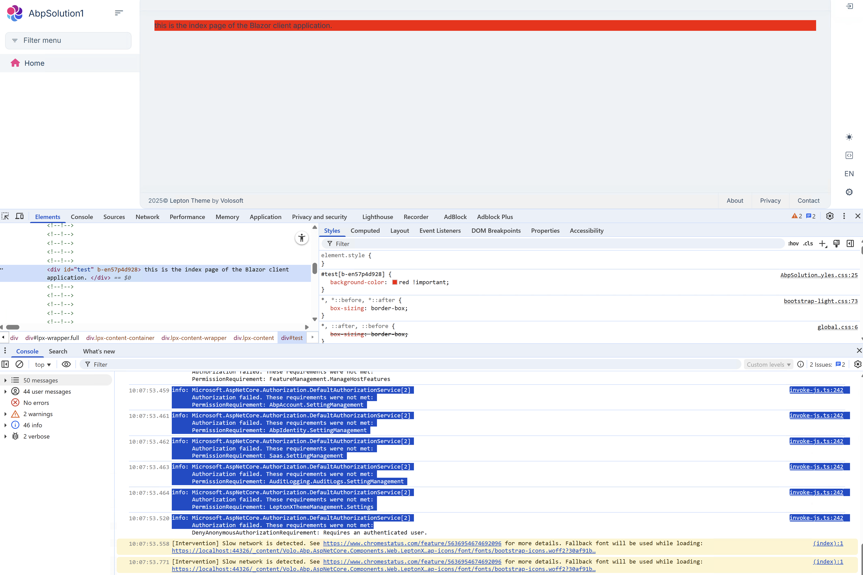Switch appearance with the sun theme icon
Screen dimensions: 863x575
(x=849, y=137)
